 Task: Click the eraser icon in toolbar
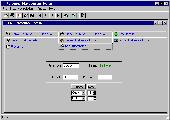pos(26,15)
